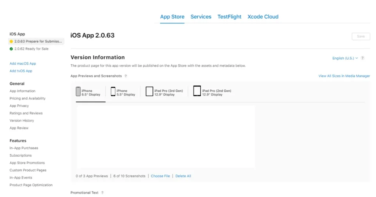
Task: Click the 'General' sidebar heading
Action: (17, 84)
